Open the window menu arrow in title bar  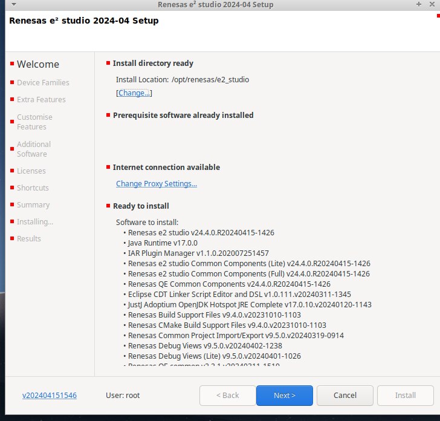13,4
